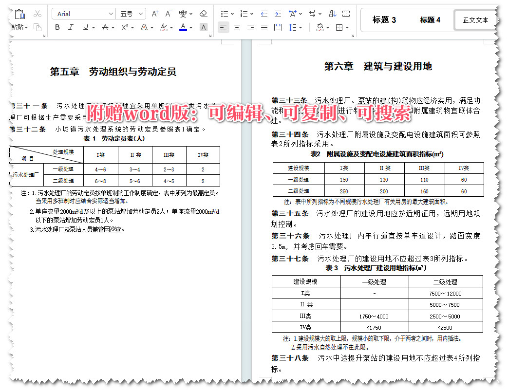Apply bold formatting with the B icon
This screenshot has height=392, width=508.
tap(57, 27)
